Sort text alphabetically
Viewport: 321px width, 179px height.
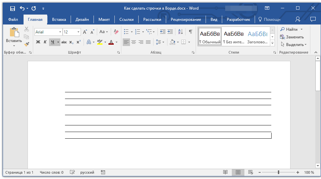[x=180, y=32]
